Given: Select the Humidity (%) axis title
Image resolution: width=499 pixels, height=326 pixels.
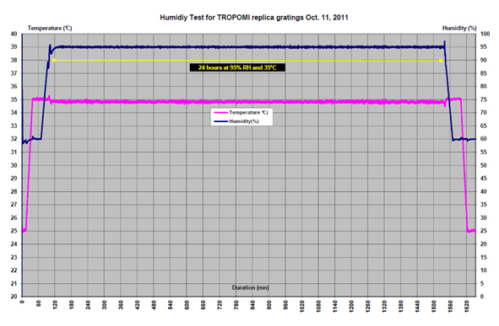Looking at the screenshot, I should pyautogui.click(x=459, y=28).
